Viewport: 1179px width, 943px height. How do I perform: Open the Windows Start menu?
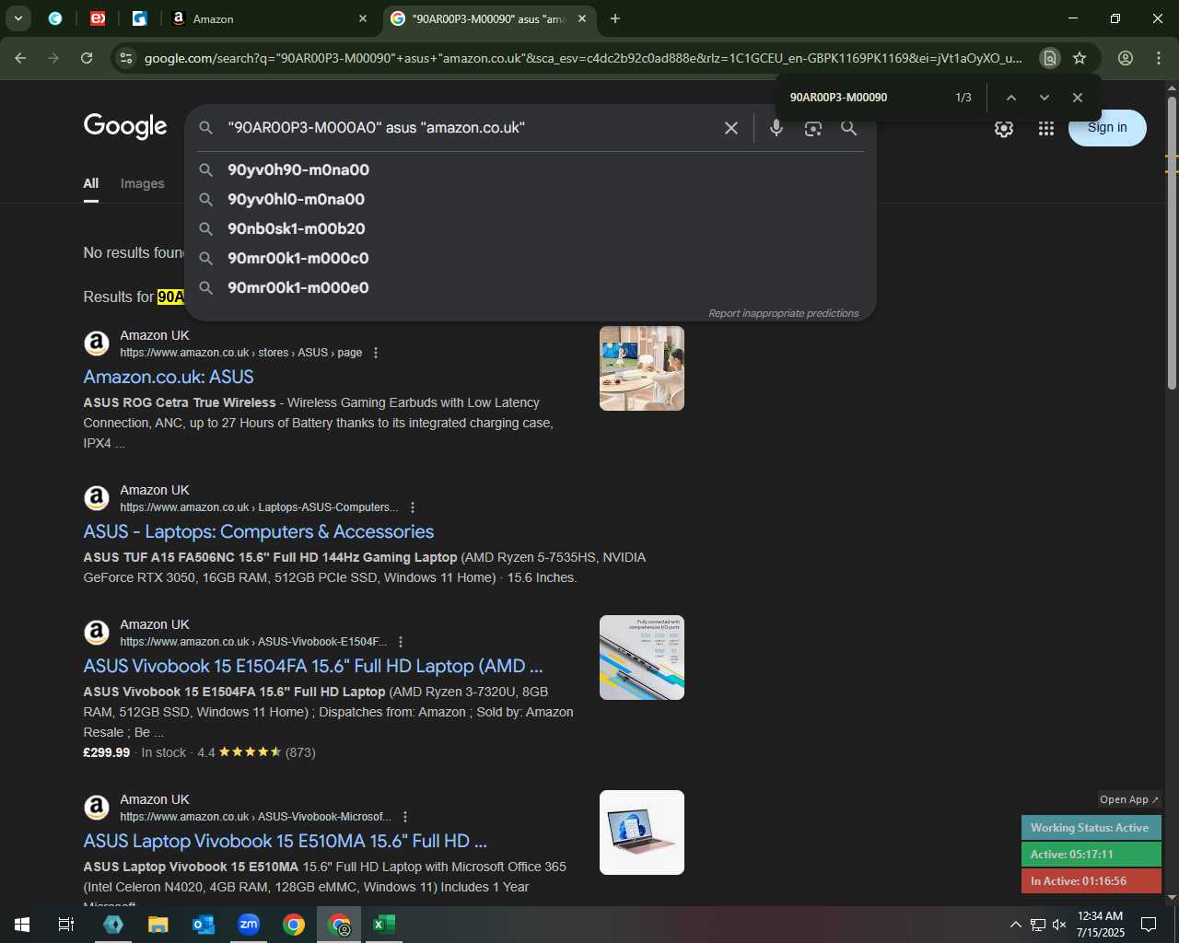[22, 925]
